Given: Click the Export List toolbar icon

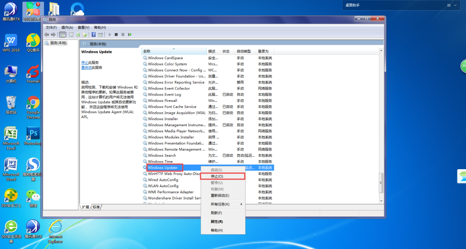Looking at the screenshot, I should click(x=84, y=34).
